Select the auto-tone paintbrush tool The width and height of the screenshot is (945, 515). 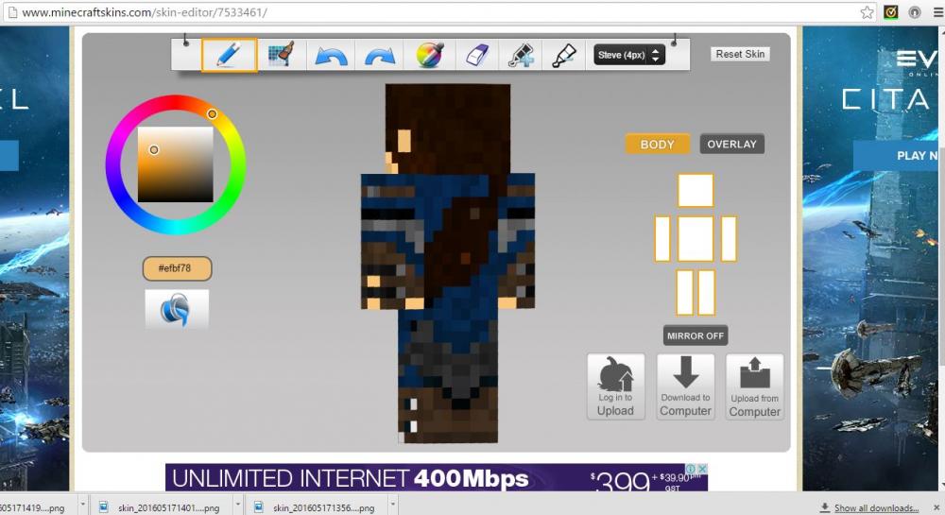tap(282, 55)
